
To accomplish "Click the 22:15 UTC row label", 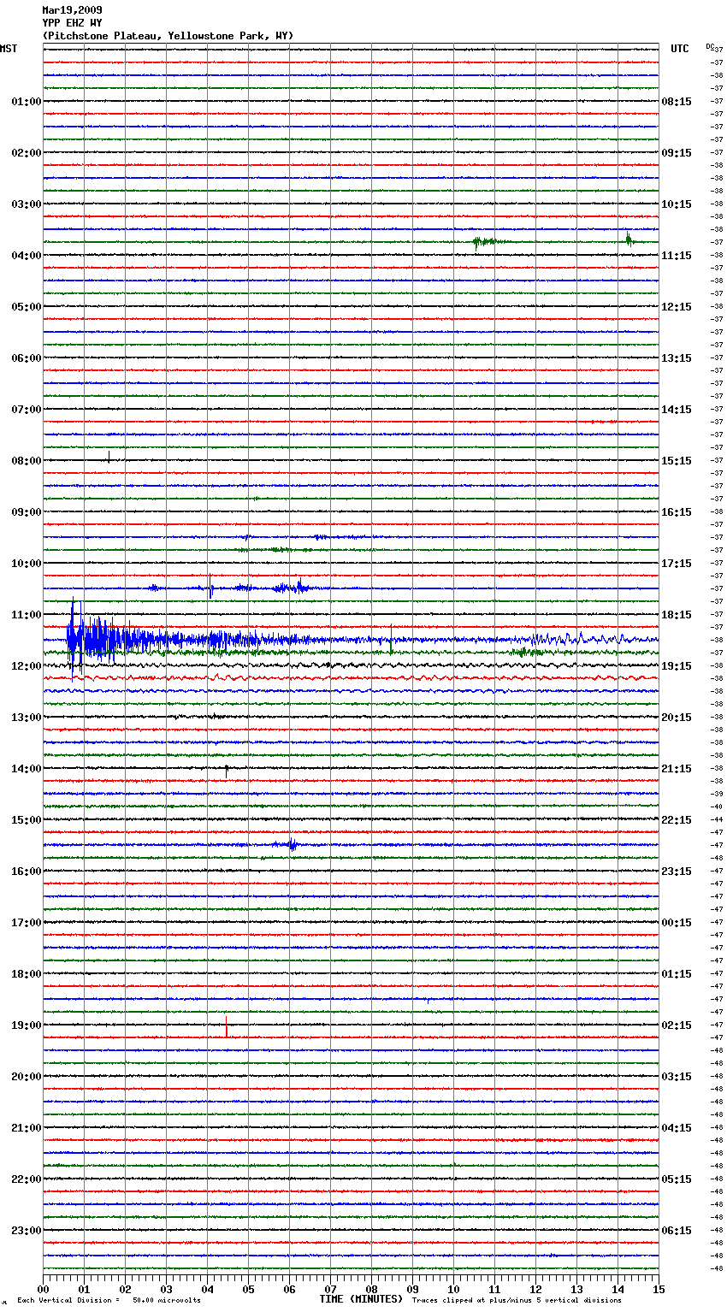I will [x=677, y=820].
